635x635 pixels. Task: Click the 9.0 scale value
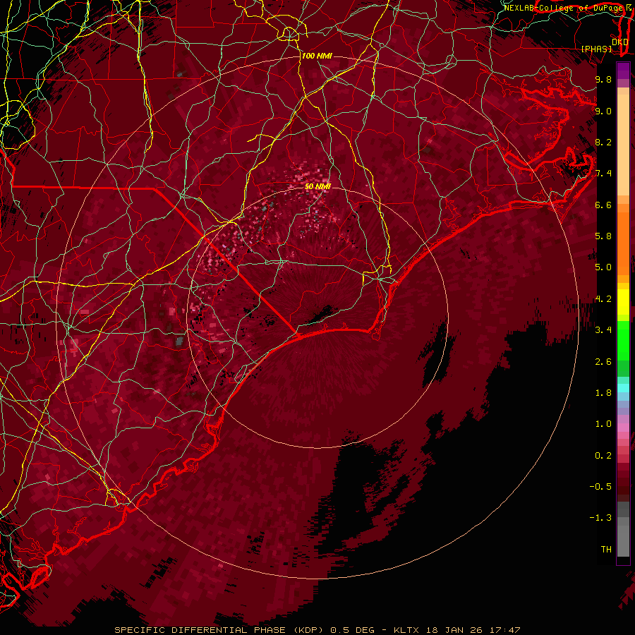tap(603, 111)
